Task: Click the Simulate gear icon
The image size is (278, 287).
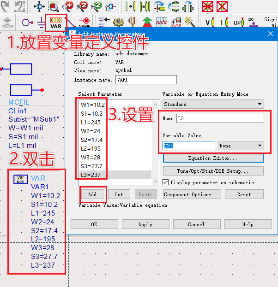Action: [x=118, y=22]
